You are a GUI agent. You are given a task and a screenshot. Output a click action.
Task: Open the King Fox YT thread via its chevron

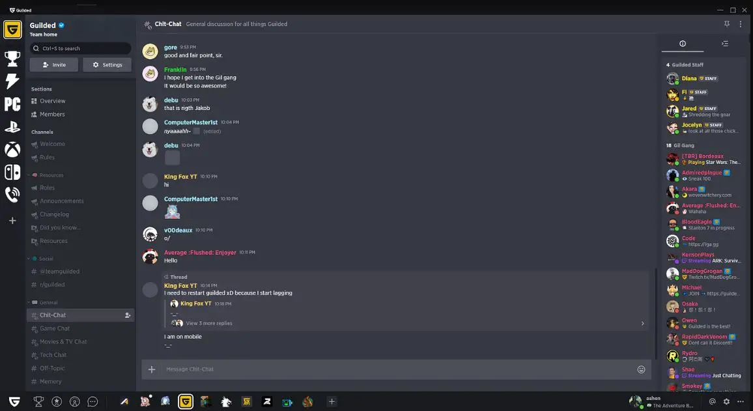(642, 322)
